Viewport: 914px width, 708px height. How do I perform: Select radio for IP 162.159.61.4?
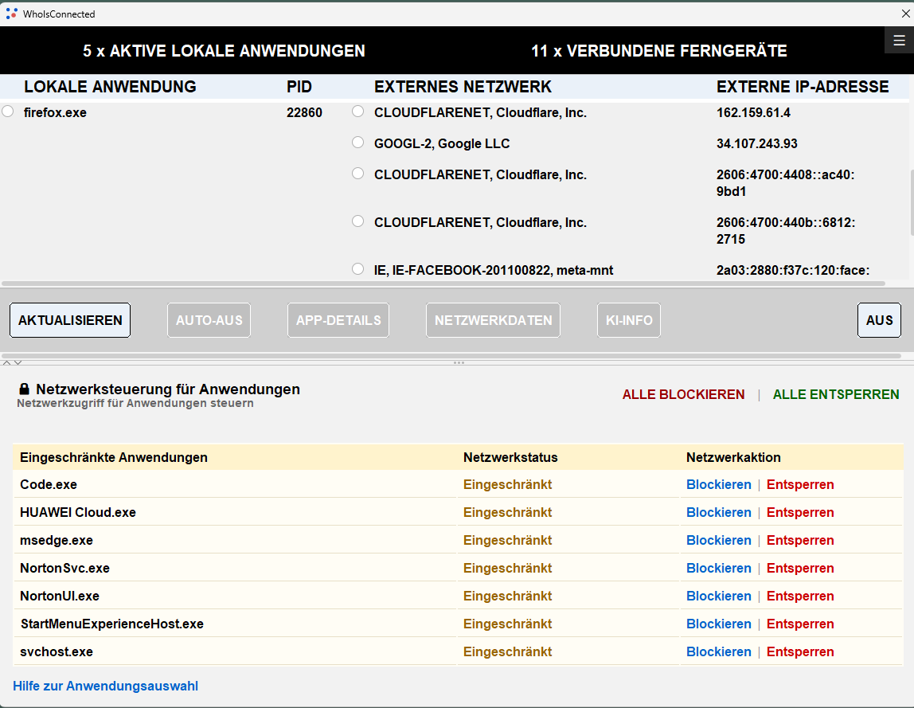[358, 111]
